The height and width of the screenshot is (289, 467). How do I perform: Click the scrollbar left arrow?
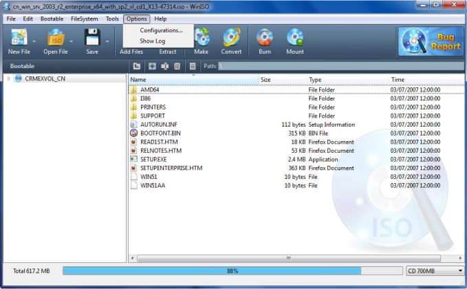point(132,258)
